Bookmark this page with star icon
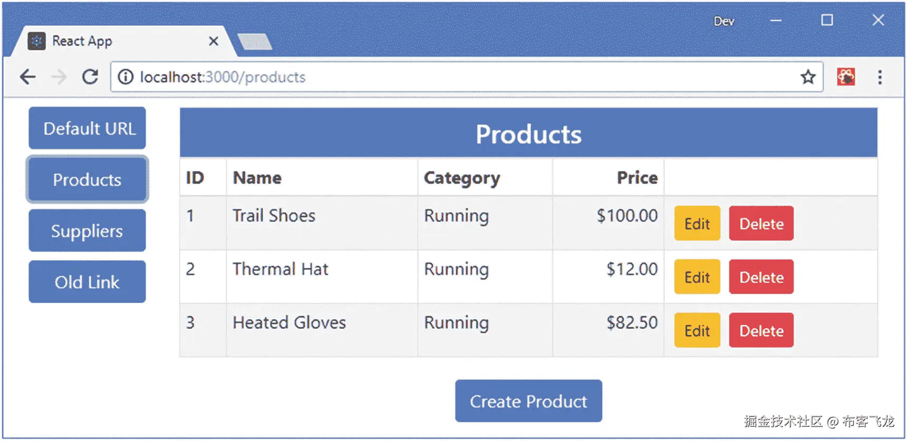Image resolution: width=907 pixels, height=441 pixels. 808,77
